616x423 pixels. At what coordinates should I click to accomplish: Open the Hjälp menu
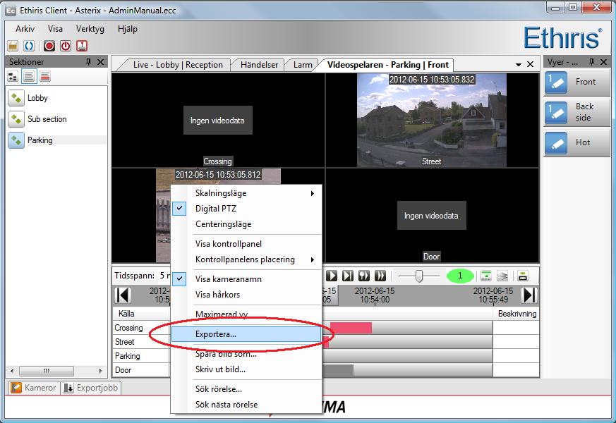pyautogui.click(x=127, y=29)
